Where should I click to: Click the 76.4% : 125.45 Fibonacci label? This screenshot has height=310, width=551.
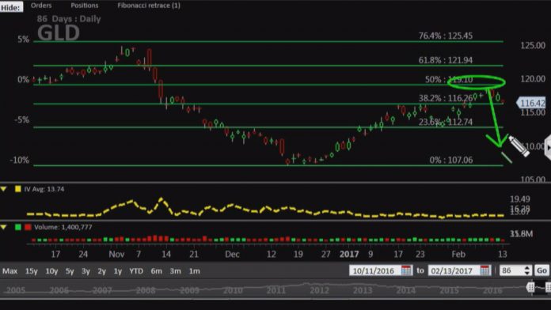(445, 36)
